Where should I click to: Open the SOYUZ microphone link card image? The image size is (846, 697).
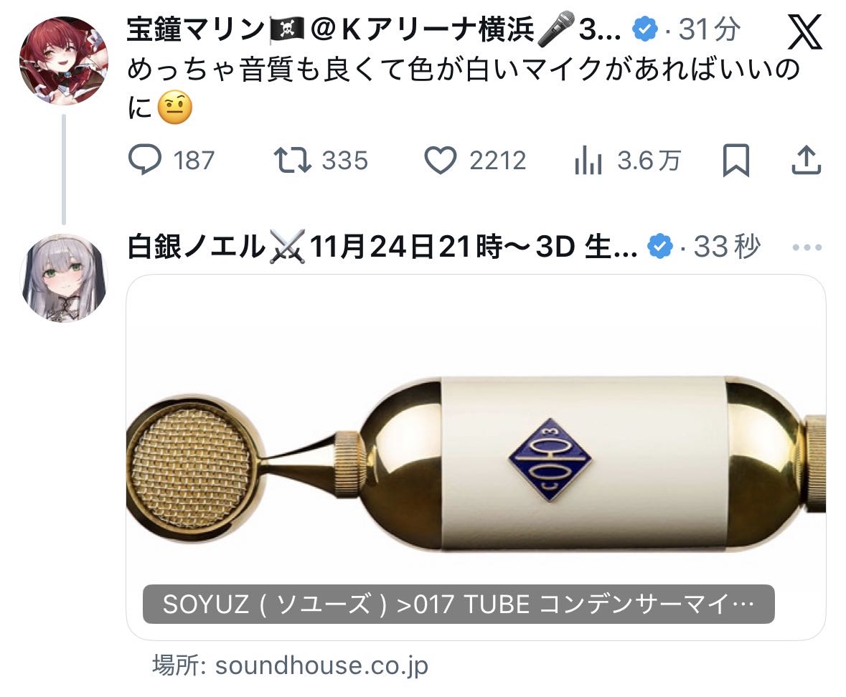pyautogui.click(x=476, y=457)
